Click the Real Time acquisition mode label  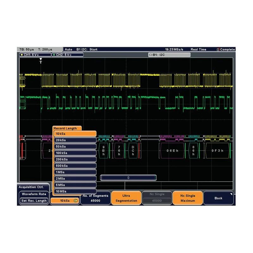(199, 49)
